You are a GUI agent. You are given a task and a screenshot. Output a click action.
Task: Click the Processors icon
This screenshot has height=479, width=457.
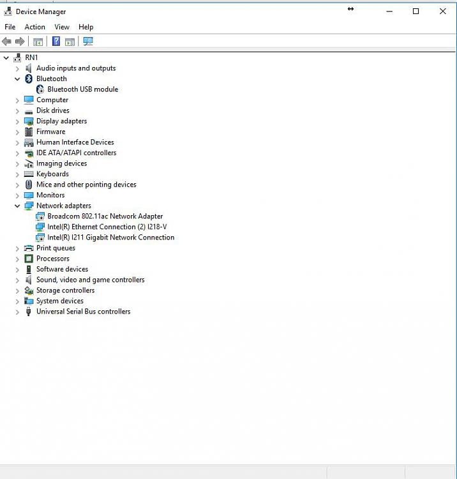point(29,259)
